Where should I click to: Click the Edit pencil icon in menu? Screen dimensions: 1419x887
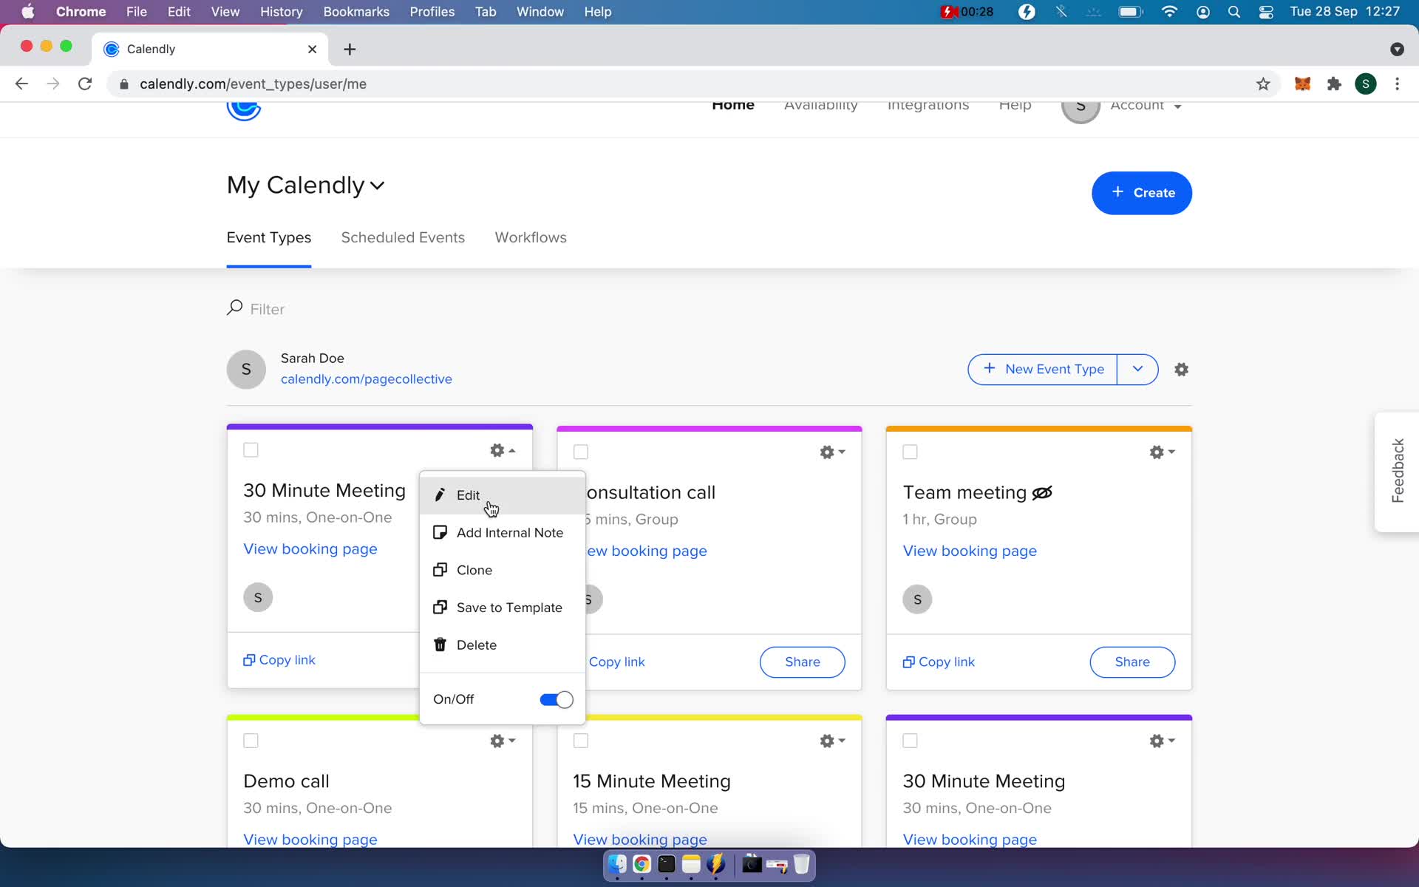440,495
